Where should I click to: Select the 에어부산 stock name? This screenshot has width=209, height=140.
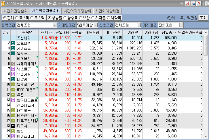pos(24,59)
